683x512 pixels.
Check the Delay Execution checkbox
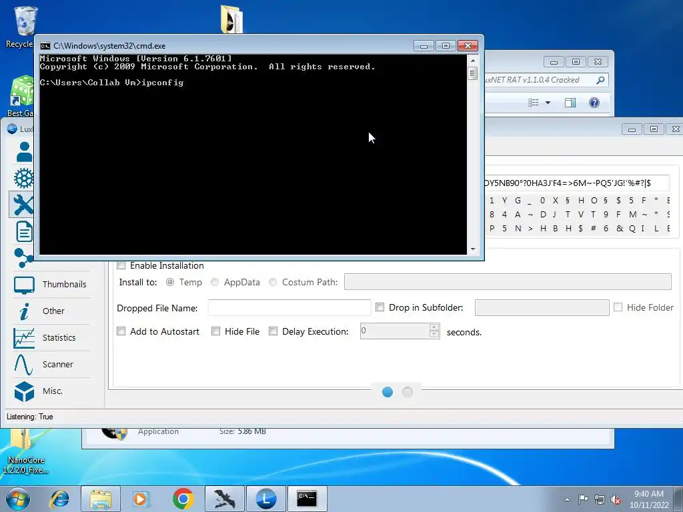click(x=273, y=331)
